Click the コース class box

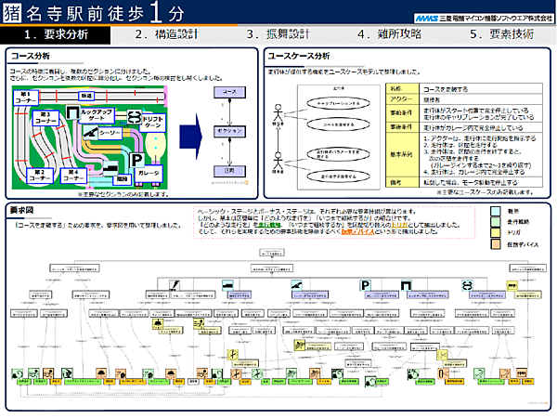(229, 92)
